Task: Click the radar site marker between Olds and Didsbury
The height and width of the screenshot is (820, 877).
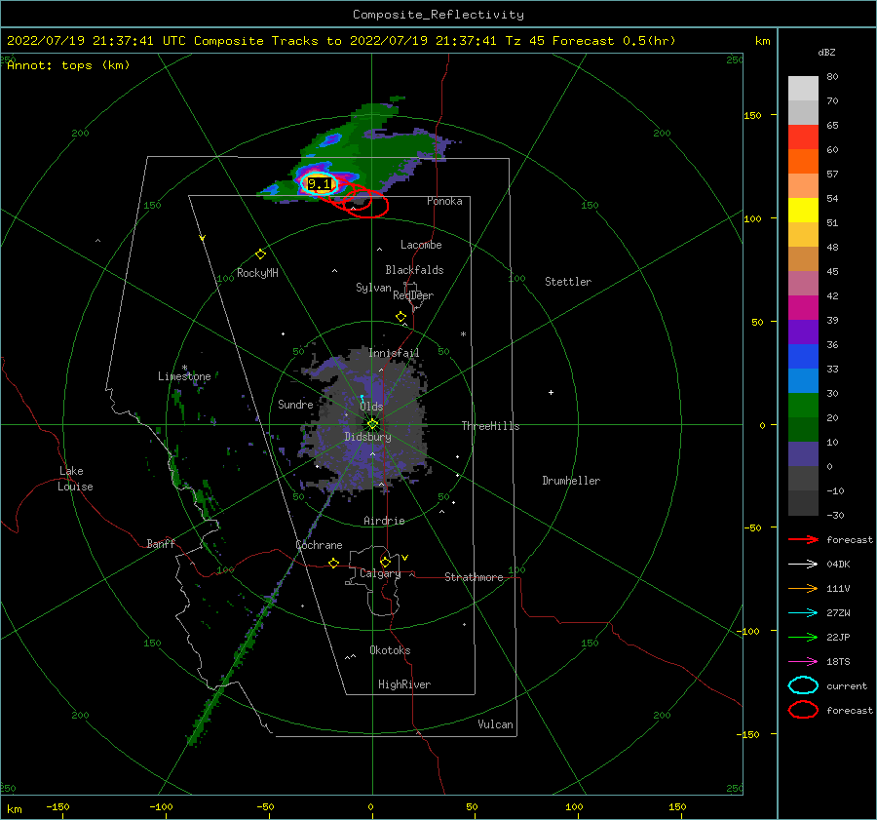Action: click(372, 424)
